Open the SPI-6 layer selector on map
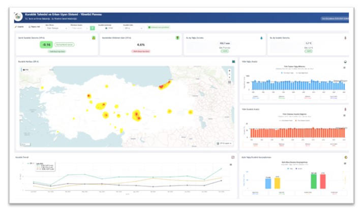This screenshot has width=363, height=209. [x=224, y=143]
